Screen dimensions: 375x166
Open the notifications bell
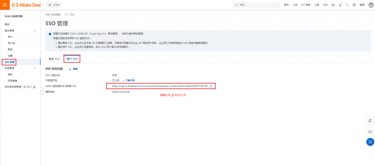click(x=340, y=5)
